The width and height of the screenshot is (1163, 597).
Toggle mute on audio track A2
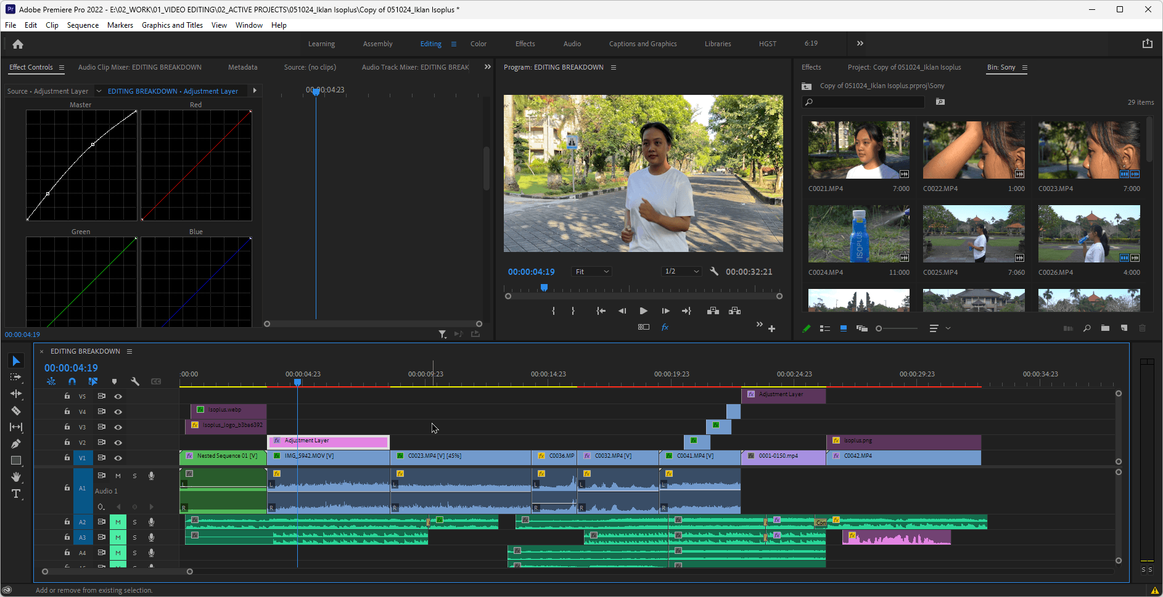pyautogui.click(x=118, y=522)
